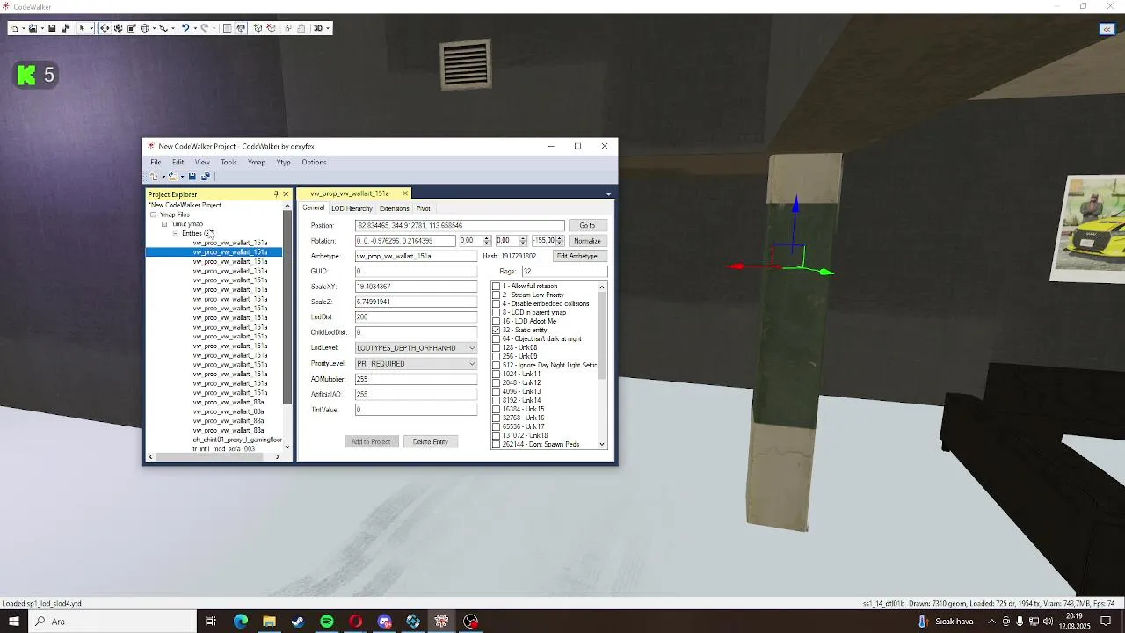Viewport: 1125px width, 633px height.
Task: Switch to the Extensions tab
Action: 394,209
